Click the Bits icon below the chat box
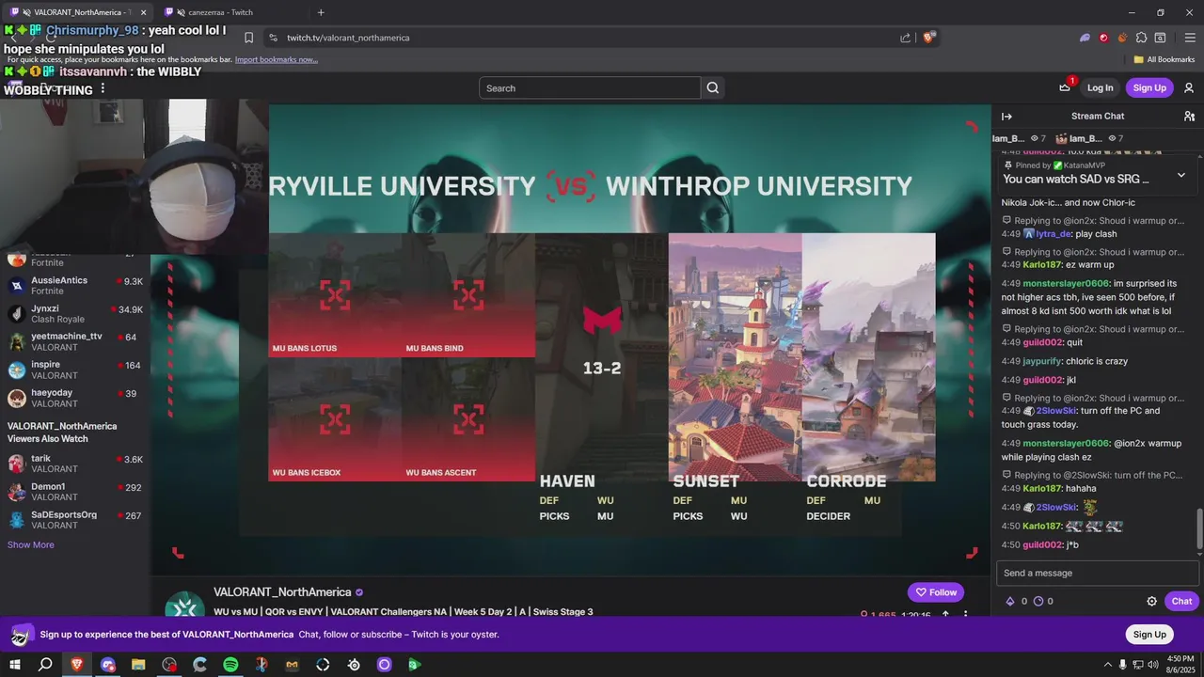Viewport: 1204px width, 677px height. coord(1010,601)
